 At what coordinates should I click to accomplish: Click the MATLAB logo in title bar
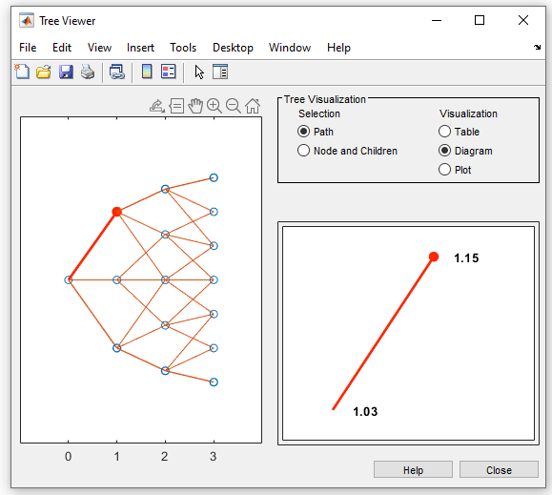27,21
